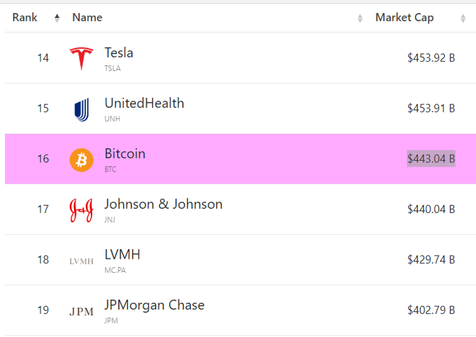Click the LVMH logo icon

pos(81,261)
